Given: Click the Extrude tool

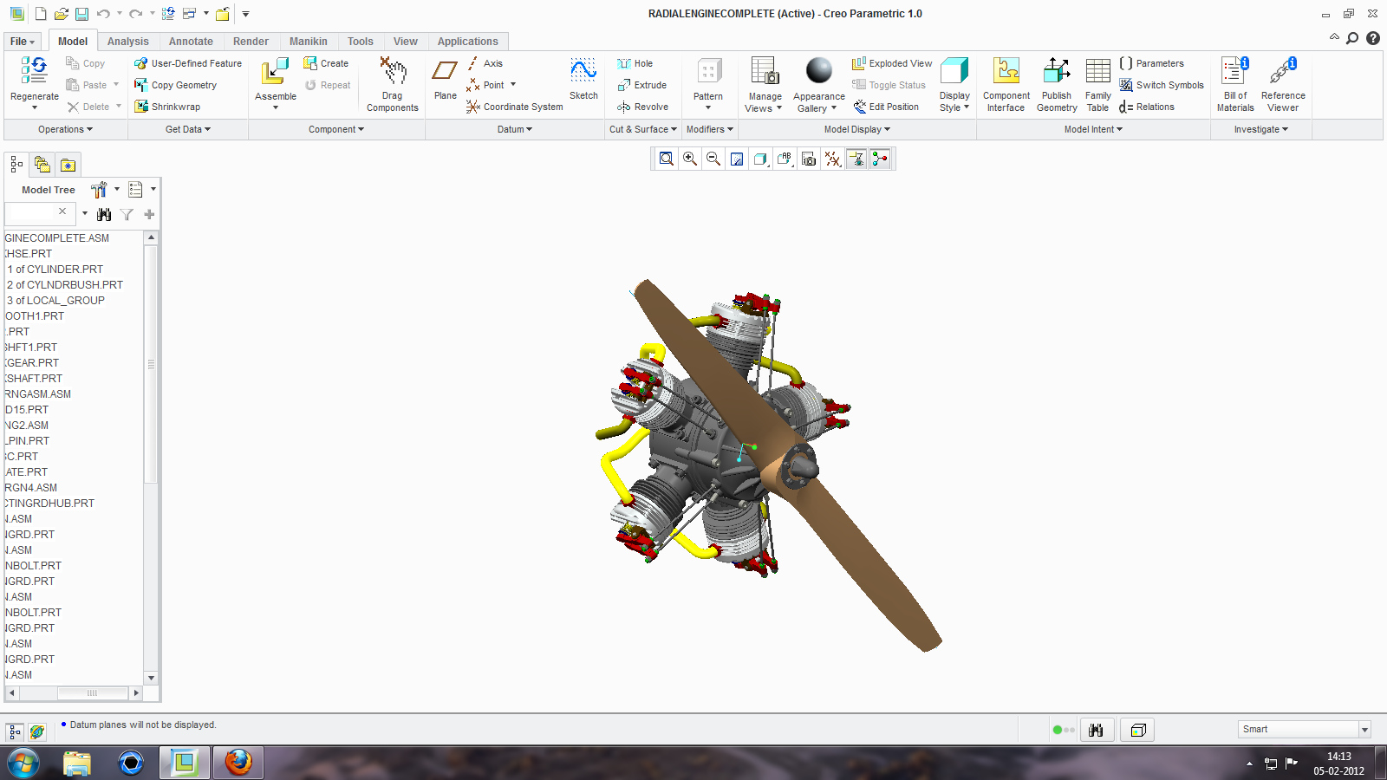Looking at the screenshot, I should 642,85.
